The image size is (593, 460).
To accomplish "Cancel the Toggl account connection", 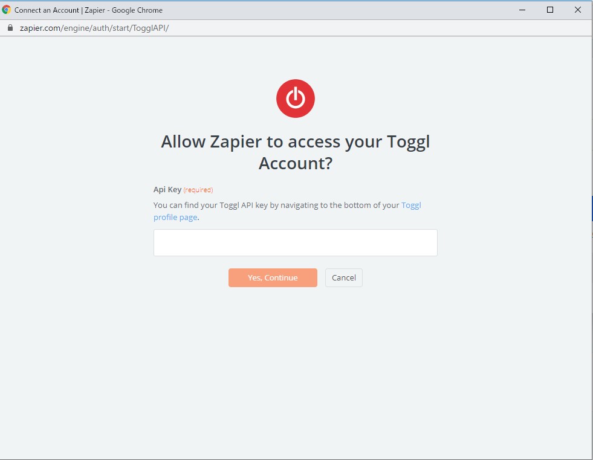I will pos(344,277).
